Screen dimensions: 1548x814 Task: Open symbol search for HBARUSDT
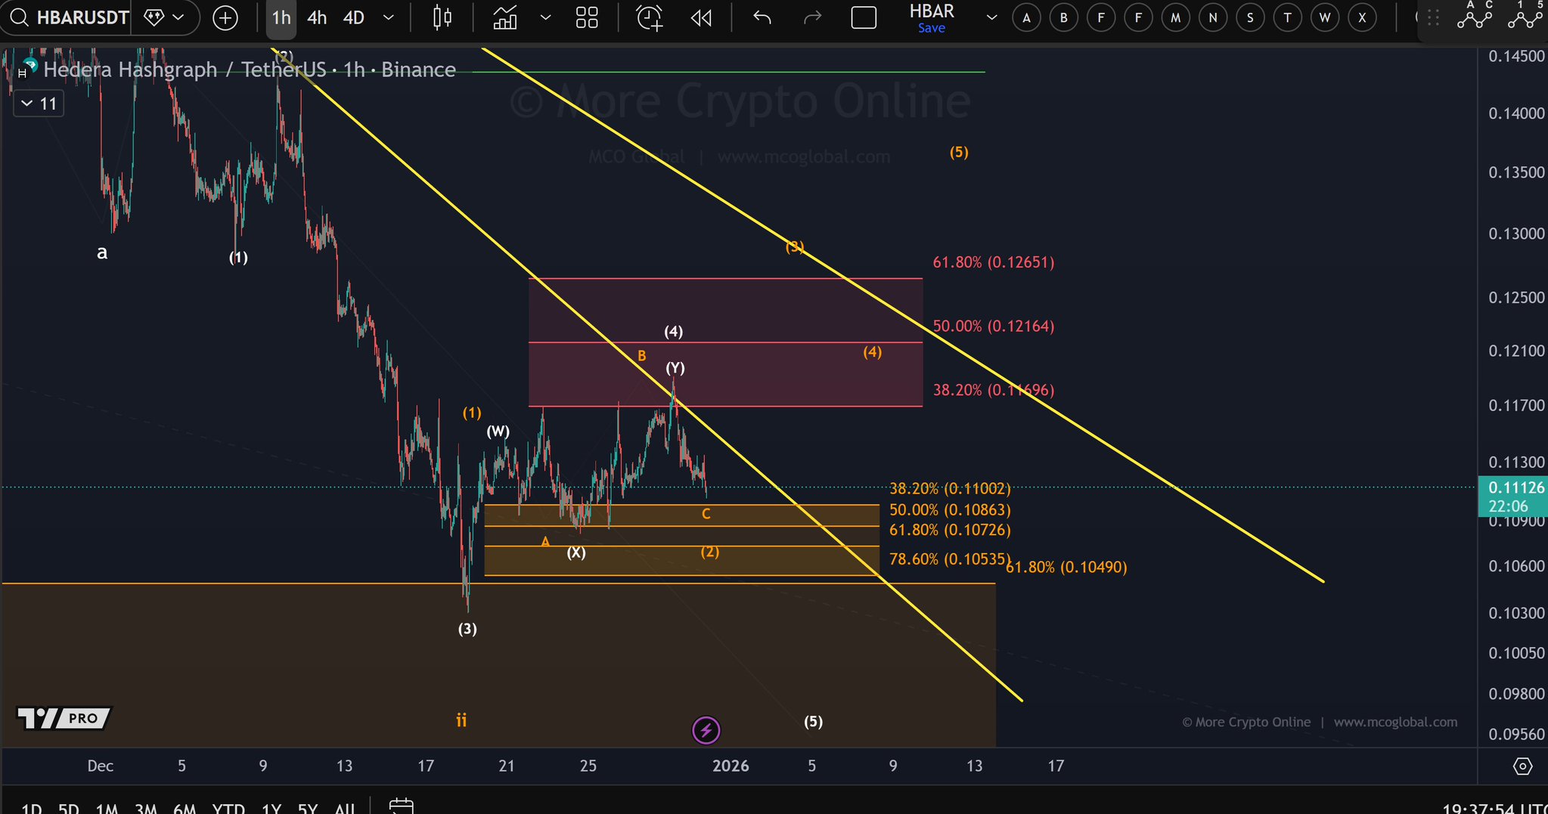click(x=70, y=17)
